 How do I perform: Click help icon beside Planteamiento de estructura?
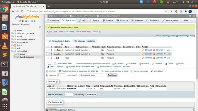[x=97, y=71]
